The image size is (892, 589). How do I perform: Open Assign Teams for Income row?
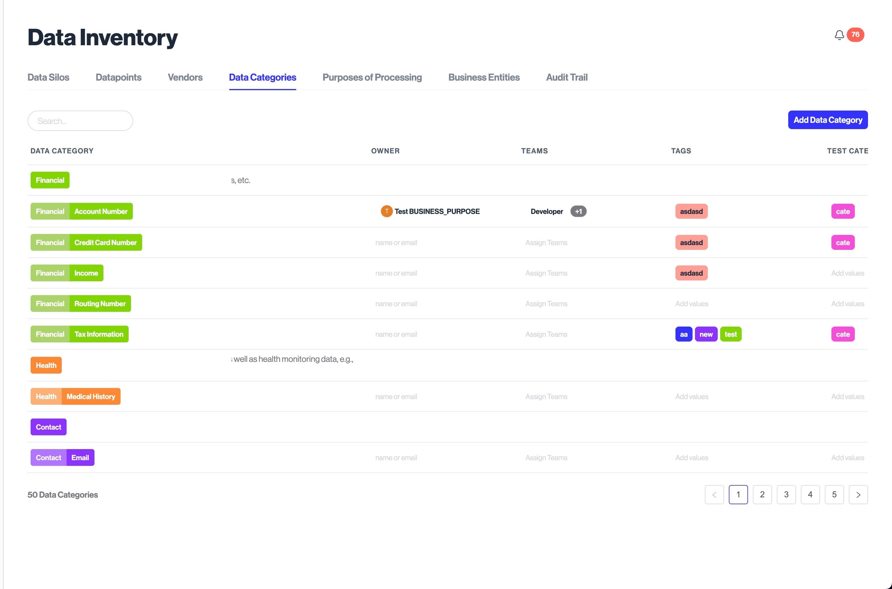pos(546,273)
